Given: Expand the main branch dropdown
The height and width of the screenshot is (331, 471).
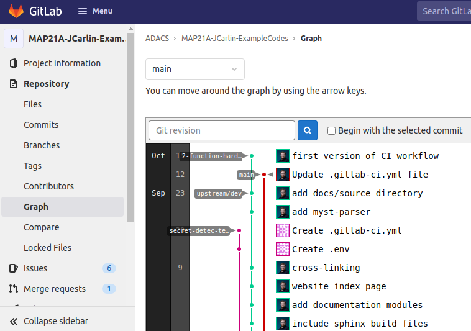Looking at the screenshot, I should (195, 70).
